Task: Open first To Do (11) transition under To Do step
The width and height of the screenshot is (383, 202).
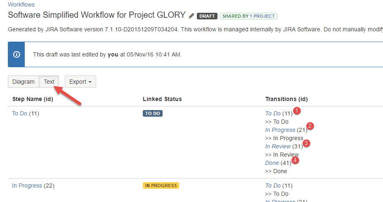Action: point(273,113)
